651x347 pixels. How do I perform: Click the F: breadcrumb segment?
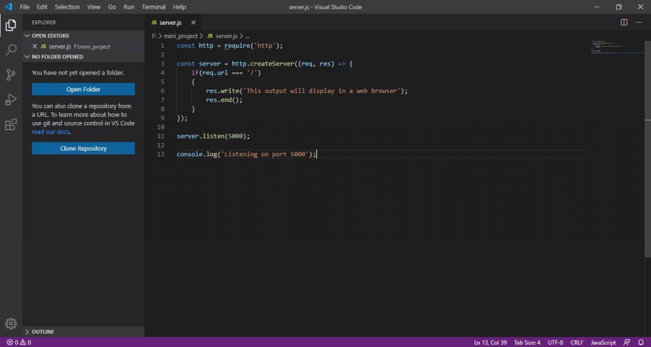pos(154,36)
